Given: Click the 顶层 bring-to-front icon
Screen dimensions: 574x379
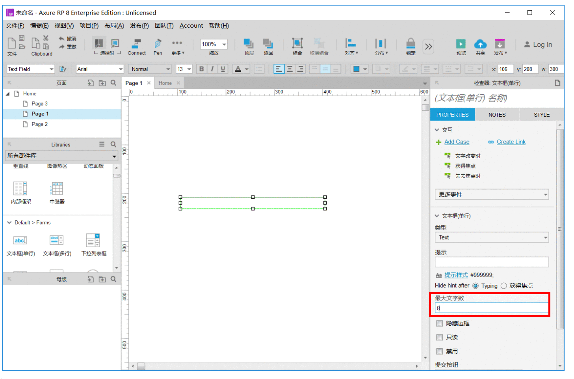Looking at the screenshot, I should pyautogui.click(x=249, y=43).
